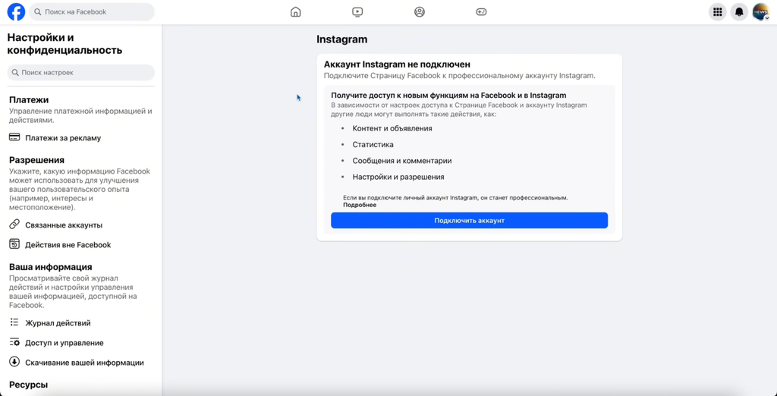Focus the Поиск настроек search field

click(x=80, y=72)
